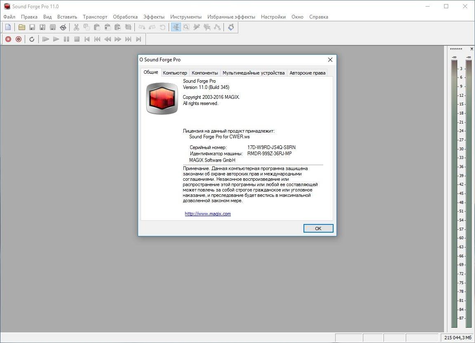Select the Envelope tool icon
Screen dimensions: 475x343
[x=217, y=27]
